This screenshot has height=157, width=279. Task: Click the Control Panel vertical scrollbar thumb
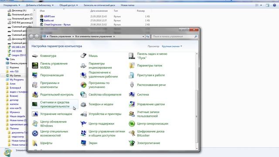(197, 116)
